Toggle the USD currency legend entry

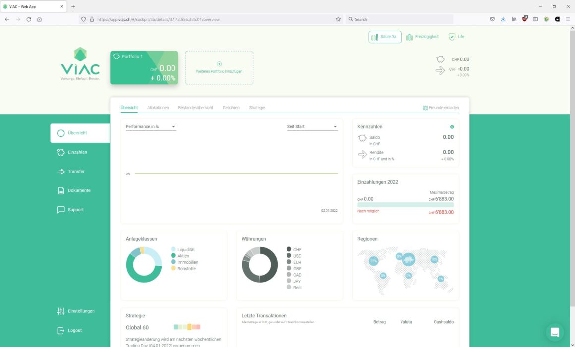[294, 256]
